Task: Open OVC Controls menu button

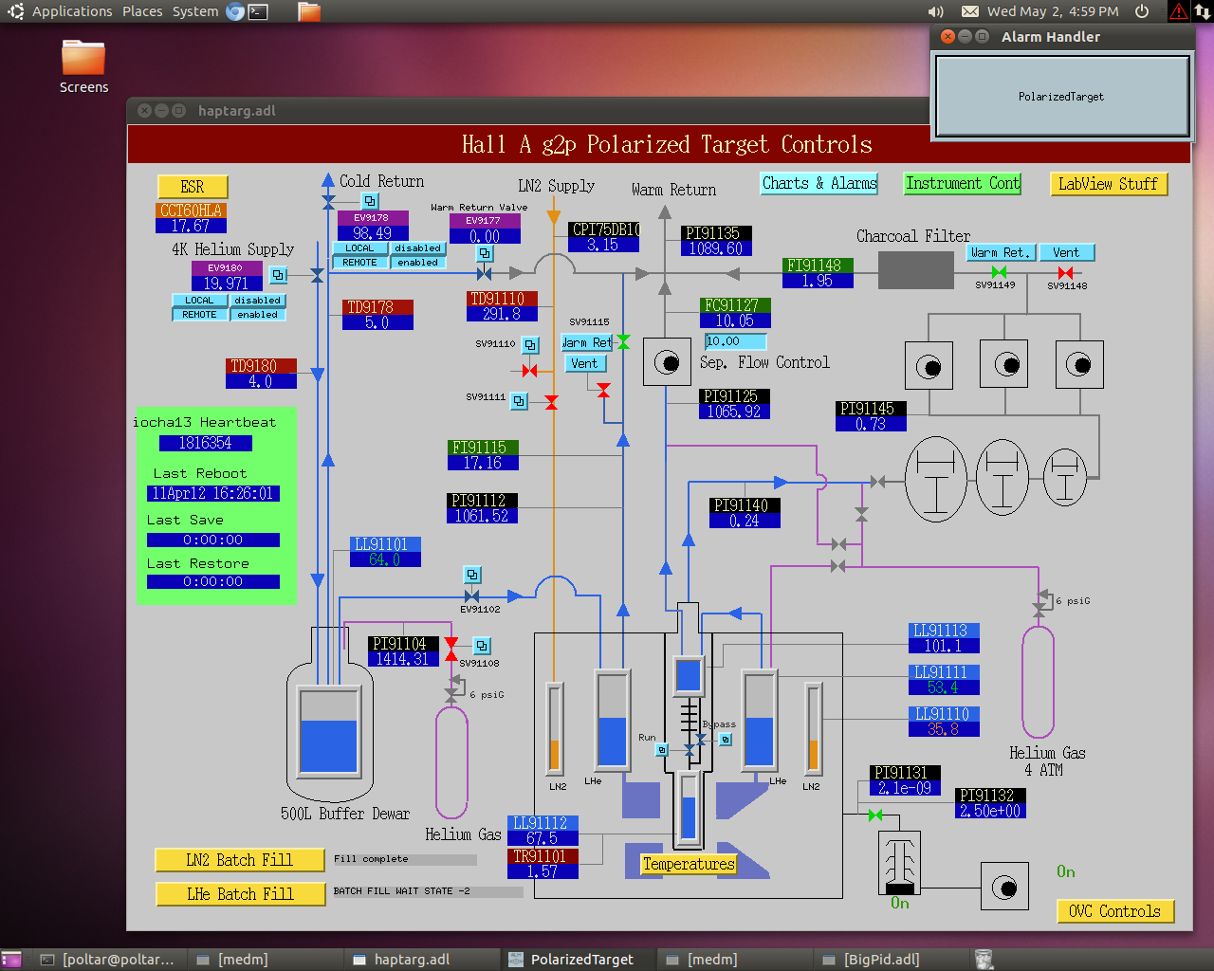Action: click(x=1115, y=911)
